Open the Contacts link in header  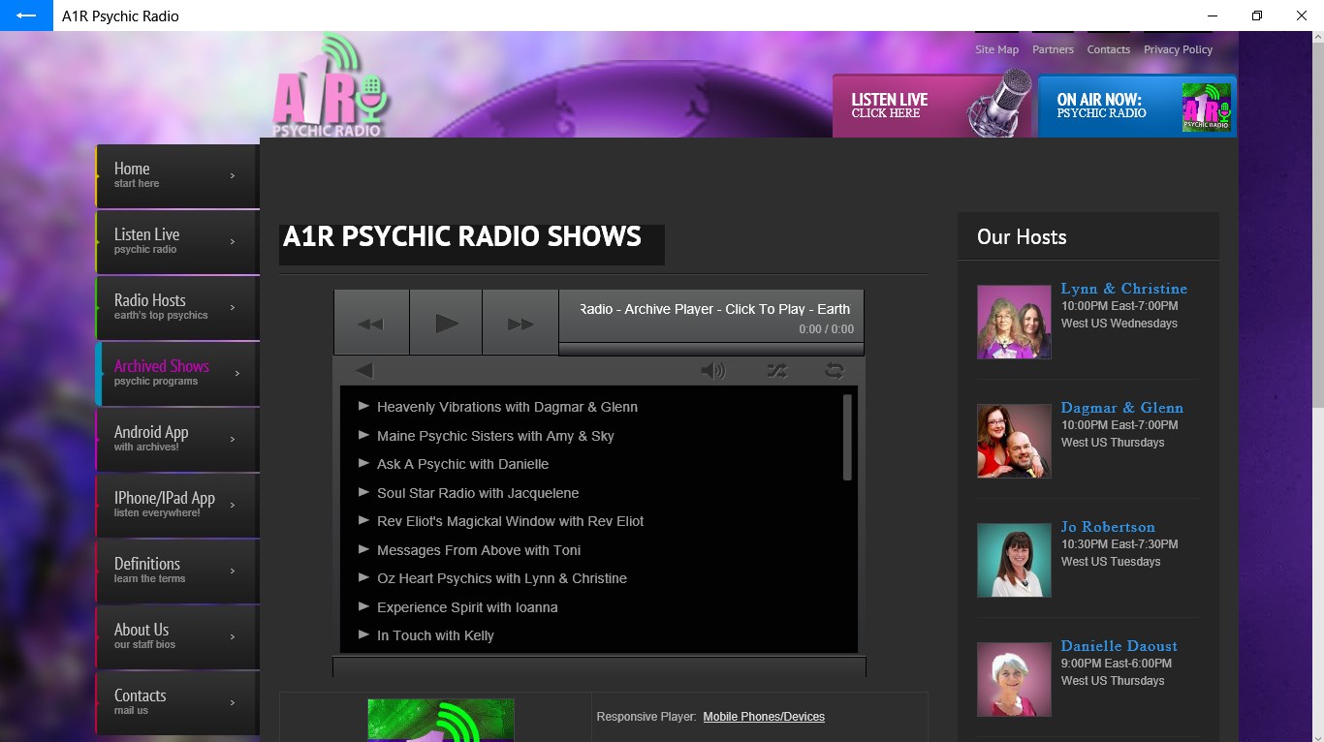tap(1109, 49)
